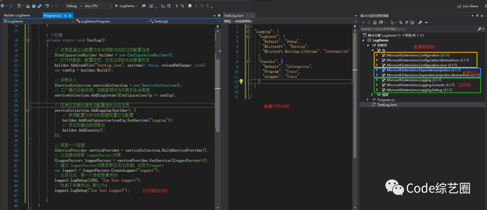Collapse the LogDemo project node
Viewport: 487px width, 210px height.
pos(363,40)
